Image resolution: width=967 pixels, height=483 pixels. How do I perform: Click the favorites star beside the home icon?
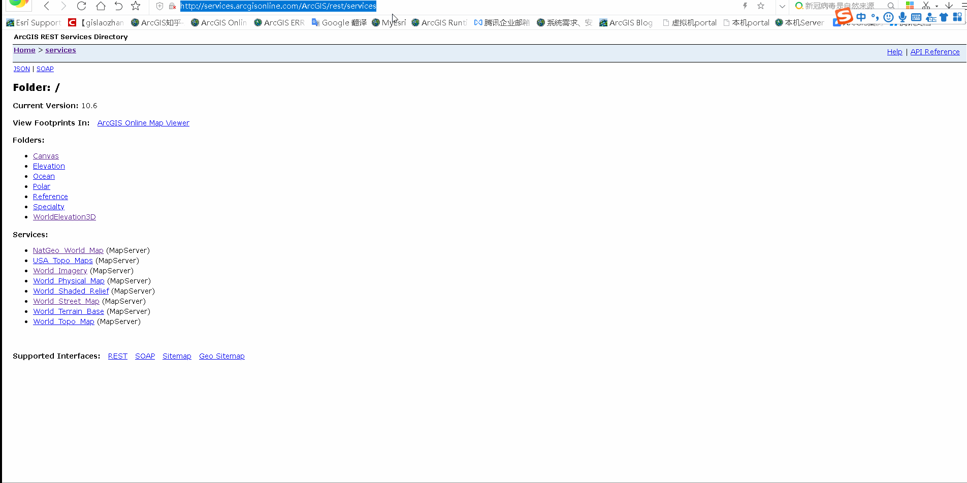click(x=136, y=6)
